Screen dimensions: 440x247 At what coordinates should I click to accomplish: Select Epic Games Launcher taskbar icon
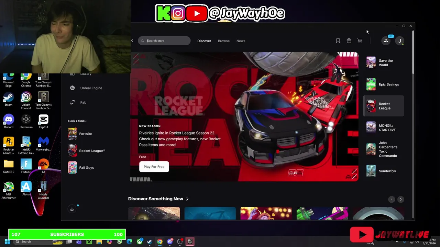pos(190,242)
